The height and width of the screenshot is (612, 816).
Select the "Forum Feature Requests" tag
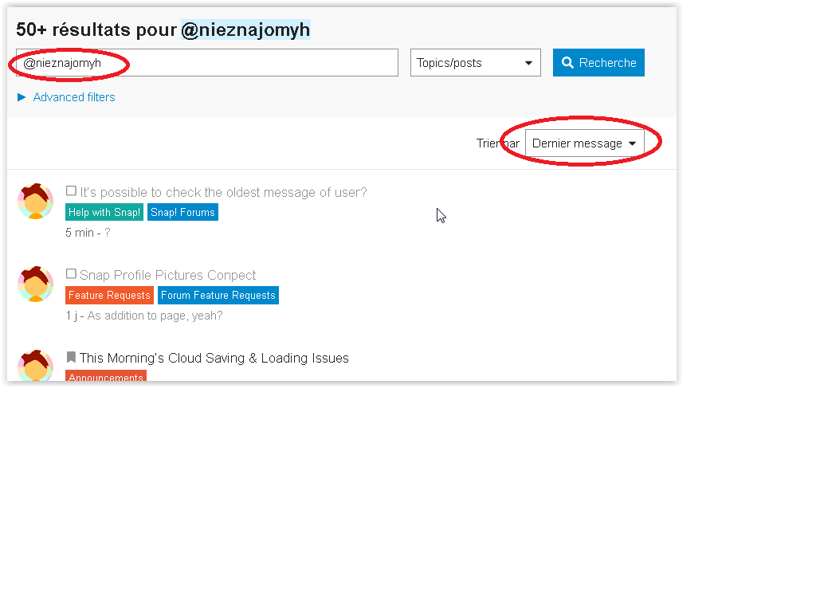(218, 295)
